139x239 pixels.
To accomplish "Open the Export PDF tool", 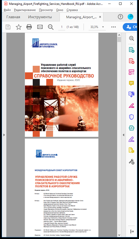I will [x=132, y=50].
